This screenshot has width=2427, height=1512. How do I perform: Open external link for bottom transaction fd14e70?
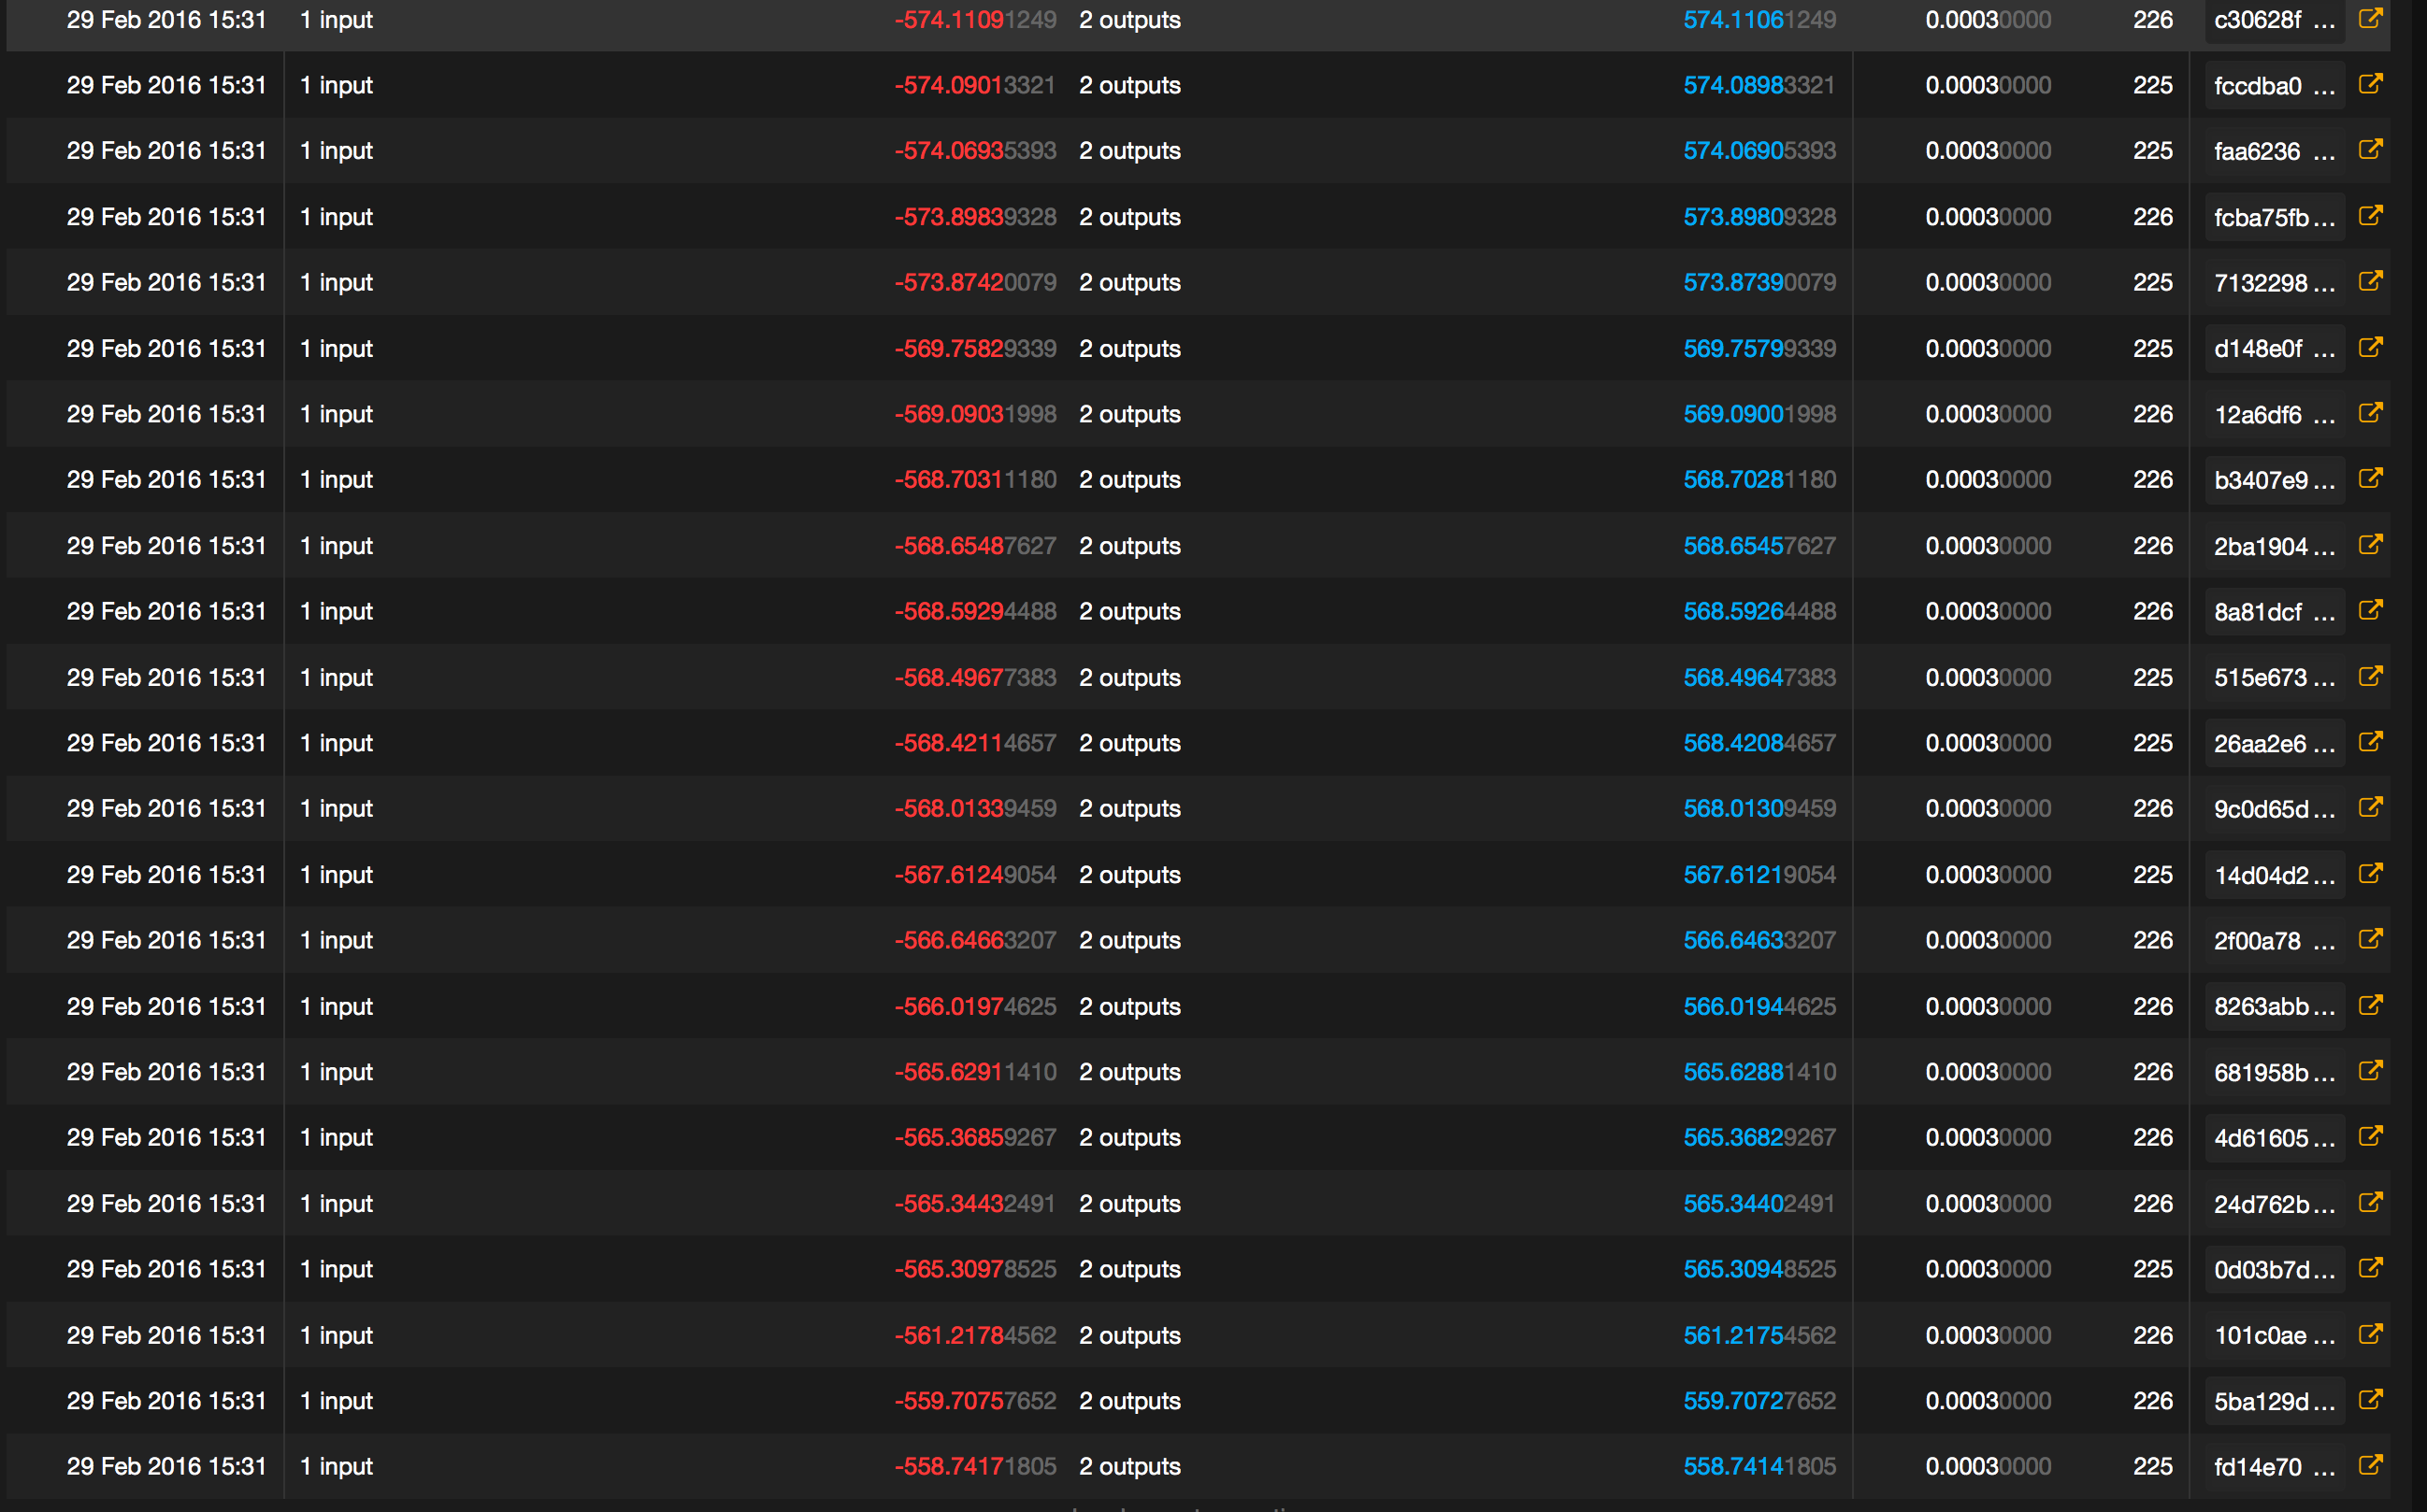click(2371, 1466)
